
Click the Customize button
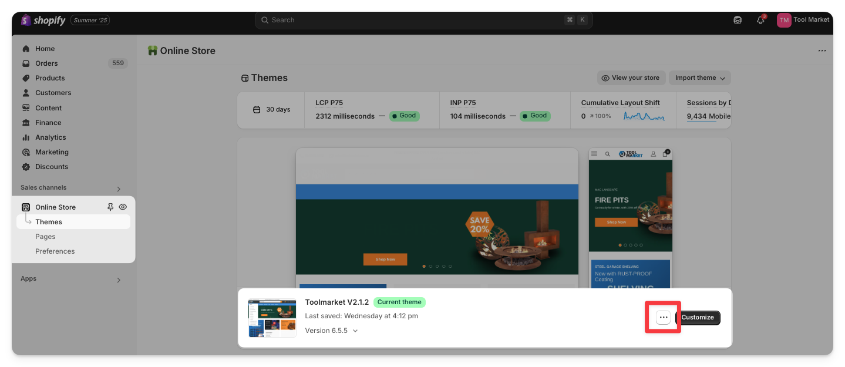(698, 317)
